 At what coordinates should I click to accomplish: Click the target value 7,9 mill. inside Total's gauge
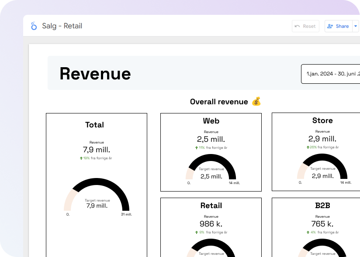click(97, 206)
